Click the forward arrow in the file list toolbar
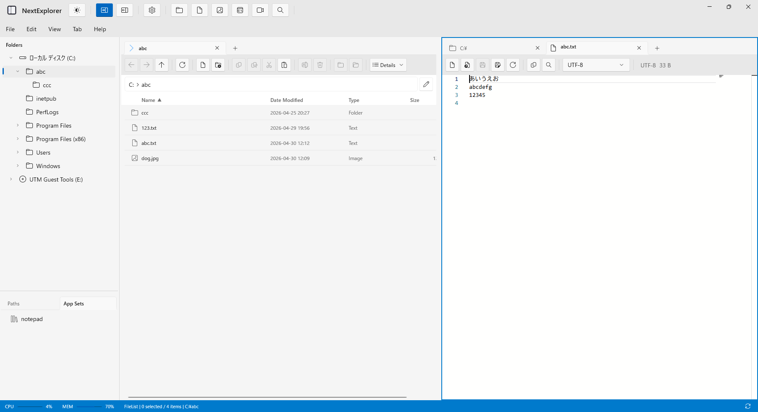Viewport: 758px width, 412px height. tap(147, 65)
